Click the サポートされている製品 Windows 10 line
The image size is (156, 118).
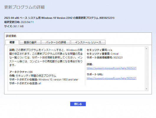(44, 79)
